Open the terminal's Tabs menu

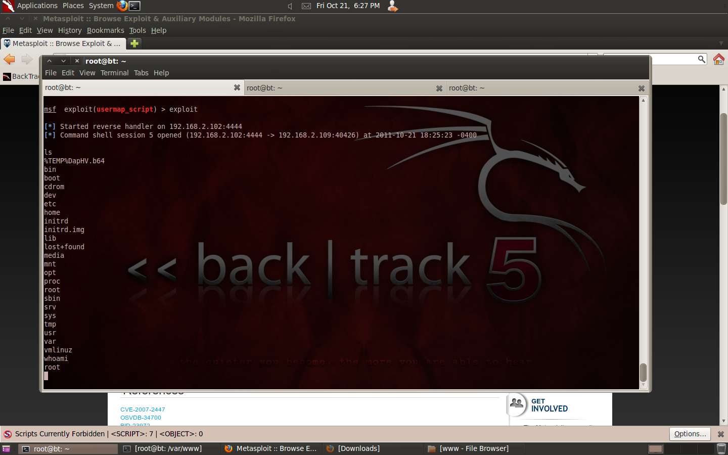pyautogui.click(x=141, y=73)
